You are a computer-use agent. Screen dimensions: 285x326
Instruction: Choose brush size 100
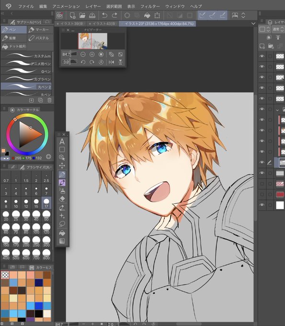point(36,229)
